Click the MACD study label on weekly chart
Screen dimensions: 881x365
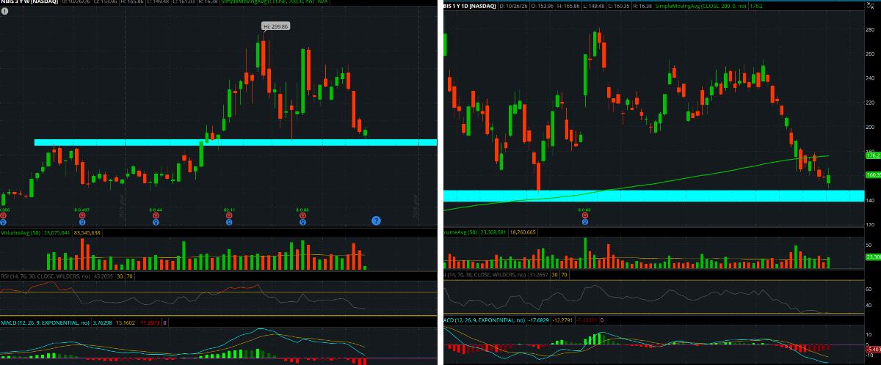[x=46, y=322]
